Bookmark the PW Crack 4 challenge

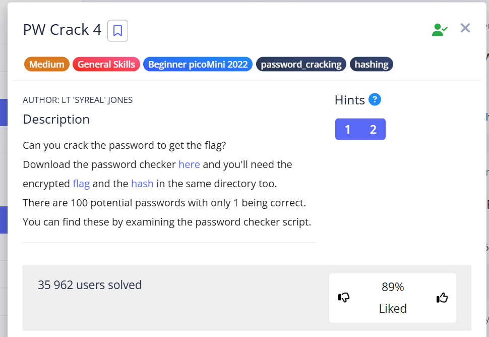tap(117, 31)
